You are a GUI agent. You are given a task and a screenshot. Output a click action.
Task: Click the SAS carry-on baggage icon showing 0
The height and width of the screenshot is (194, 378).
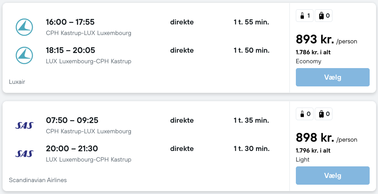305,114
